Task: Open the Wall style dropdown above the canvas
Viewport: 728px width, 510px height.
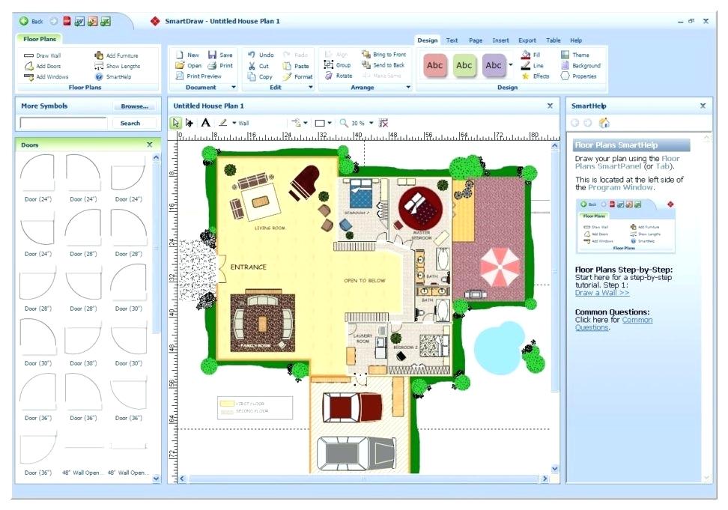Action: tap(234, 123)
